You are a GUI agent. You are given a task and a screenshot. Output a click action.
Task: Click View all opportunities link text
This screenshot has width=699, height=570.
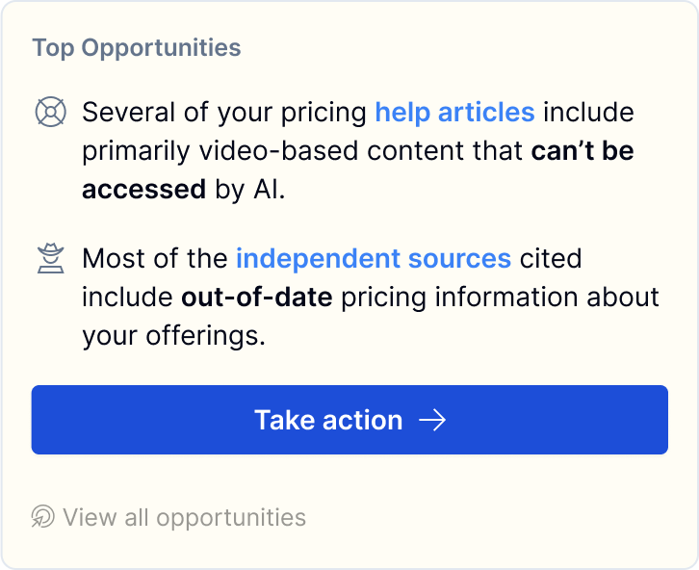pos(184,517)
